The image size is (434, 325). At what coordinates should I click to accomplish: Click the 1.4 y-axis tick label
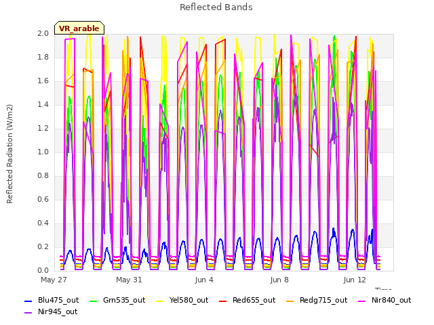pyautogui.click(x=43, y=104)
